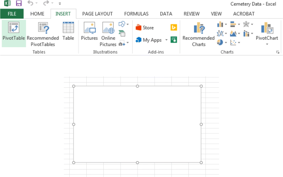
Task: Switch to the HOME tab
Action: click(37, 14)
